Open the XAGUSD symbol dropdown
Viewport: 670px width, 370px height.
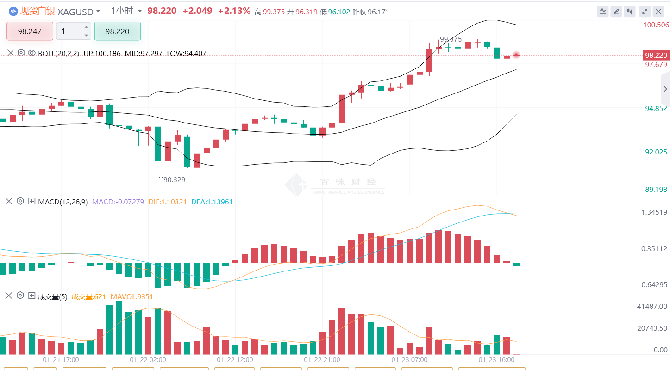pos(98,12)
